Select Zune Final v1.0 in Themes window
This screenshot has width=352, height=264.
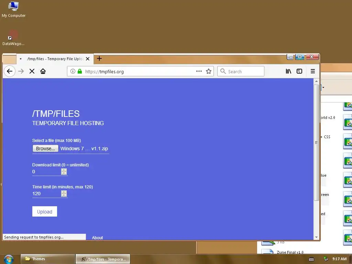coord(290,252)
